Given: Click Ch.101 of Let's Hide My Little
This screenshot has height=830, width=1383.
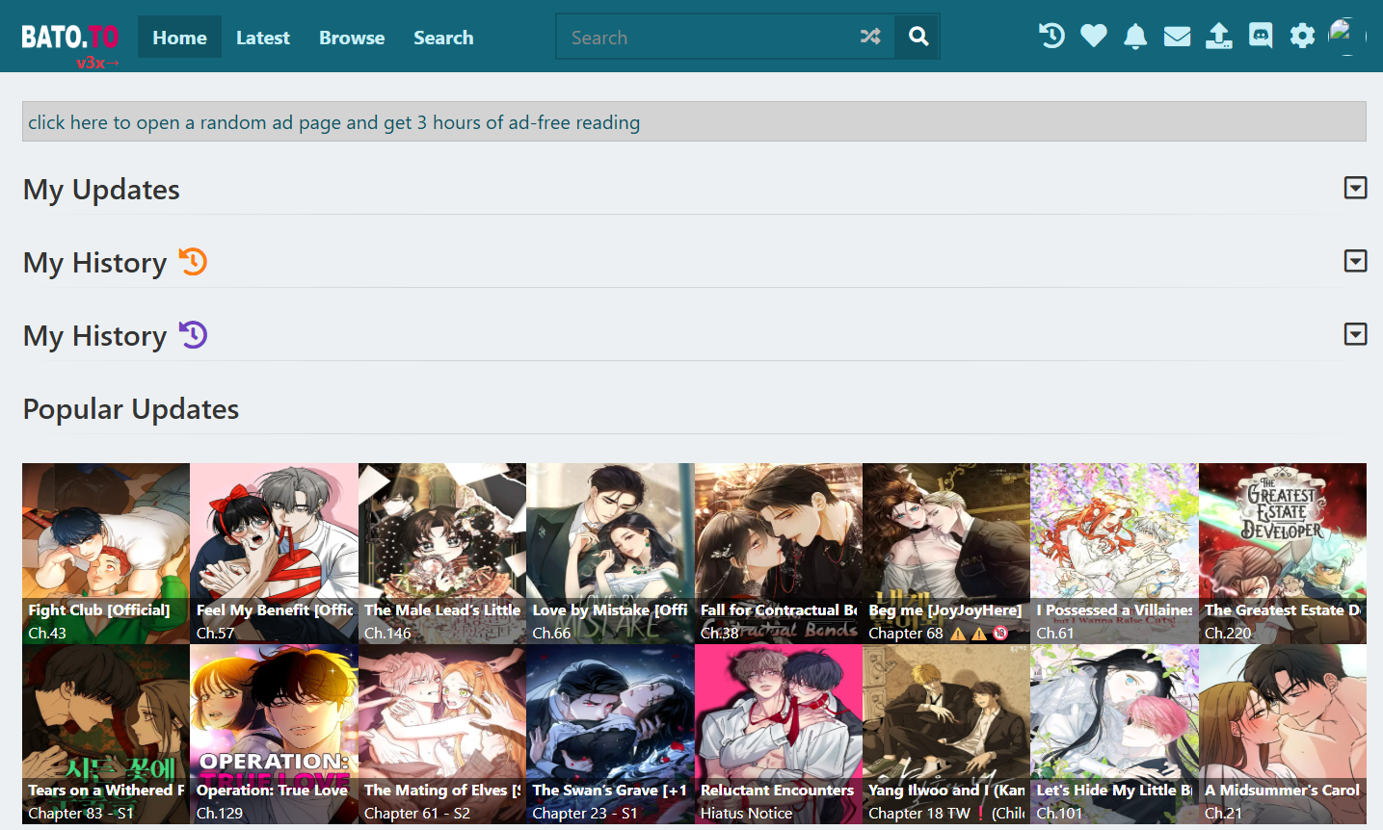Looking at the screenshot, I should (1059, 813).
